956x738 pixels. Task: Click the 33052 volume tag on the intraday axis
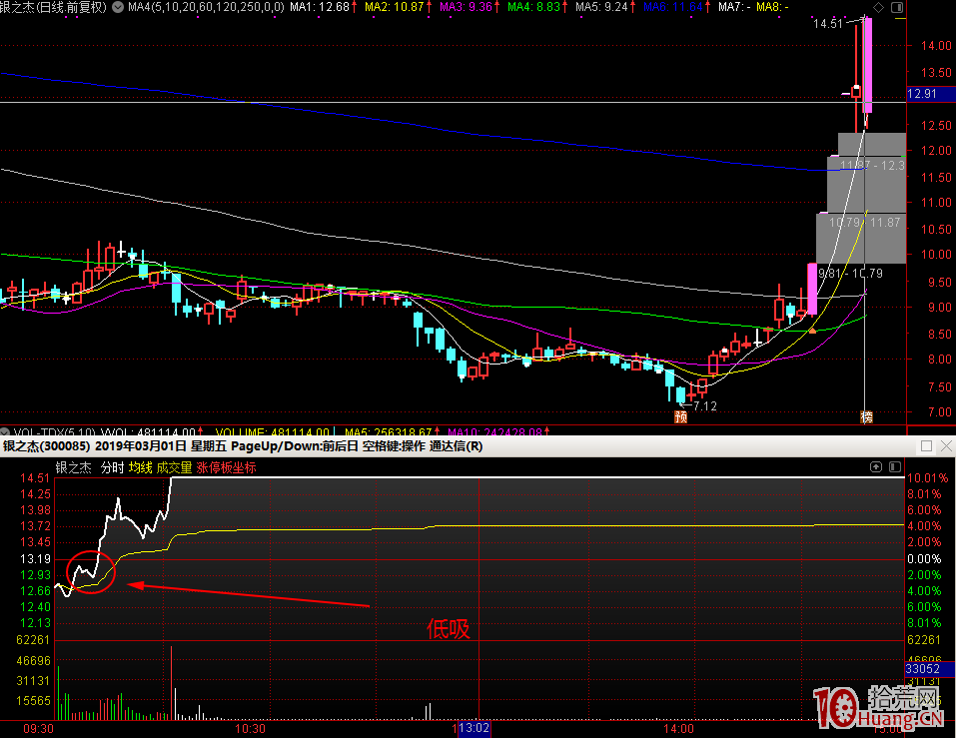pos(929,669)
